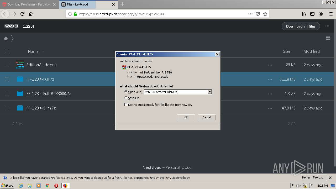
Task: Open the Firefox hamburger menu
Action: tap(331, 14)
